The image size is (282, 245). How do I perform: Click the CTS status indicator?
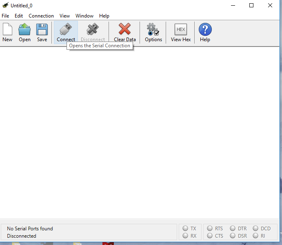(x=210, y=236)
